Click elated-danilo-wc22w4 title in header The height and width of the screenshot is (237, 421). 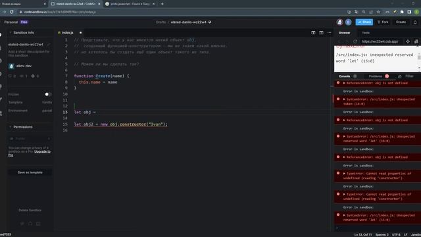click(189, 22)
